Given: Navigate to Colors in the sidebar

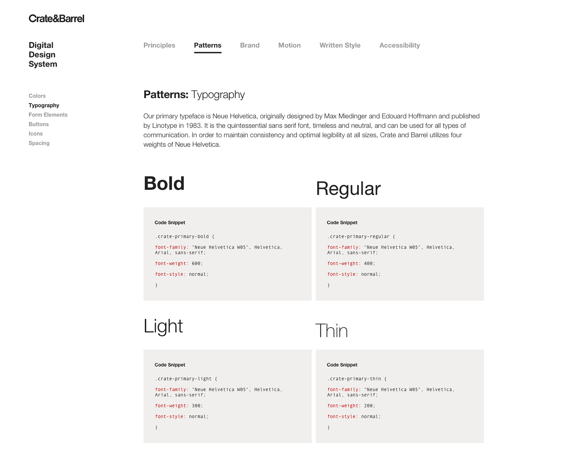Looking at the screenshot, I should click(37, 96).
